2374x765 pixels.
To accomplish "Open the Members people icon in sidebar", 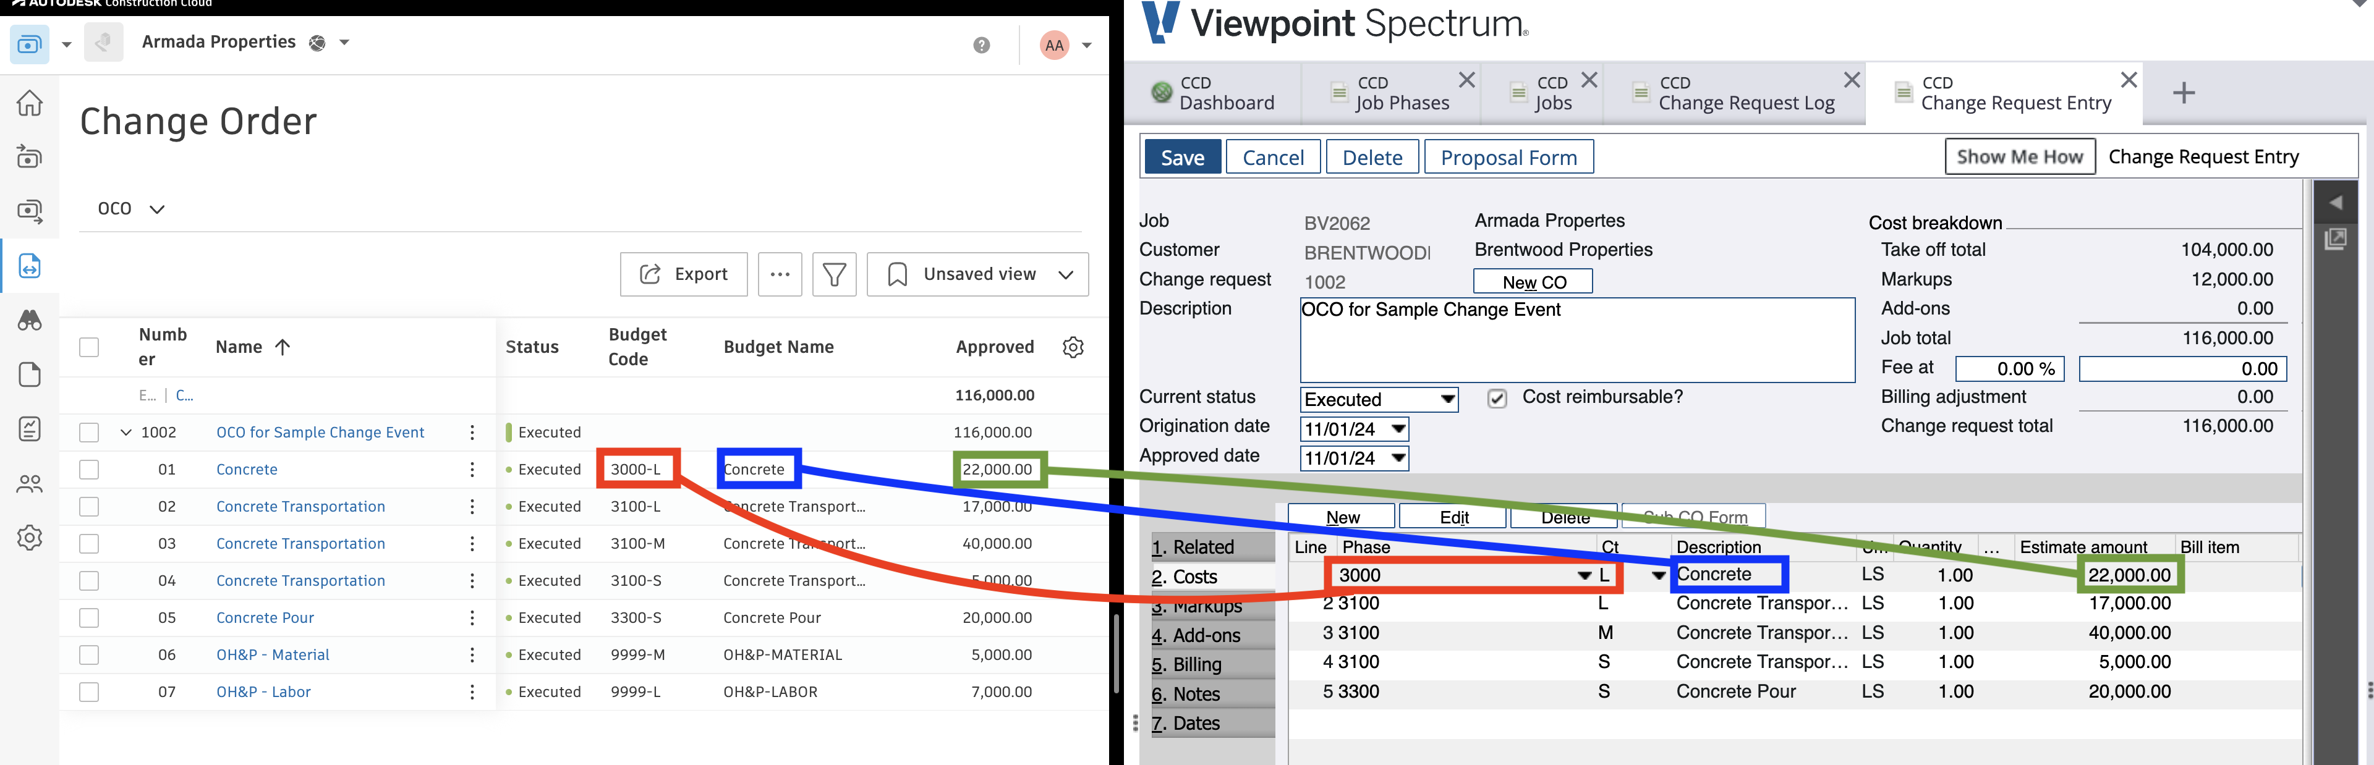I will point(30,483).
